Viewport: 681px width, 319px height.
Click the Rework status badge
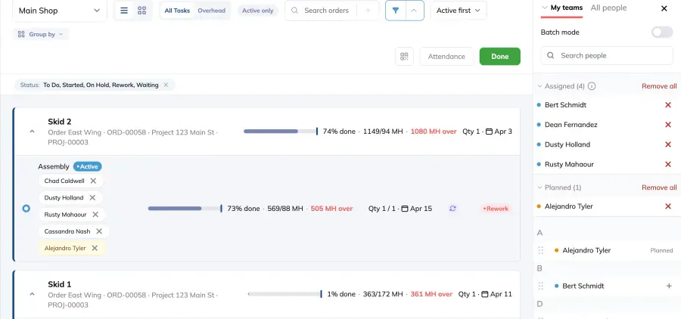click(x=496, y=209)
